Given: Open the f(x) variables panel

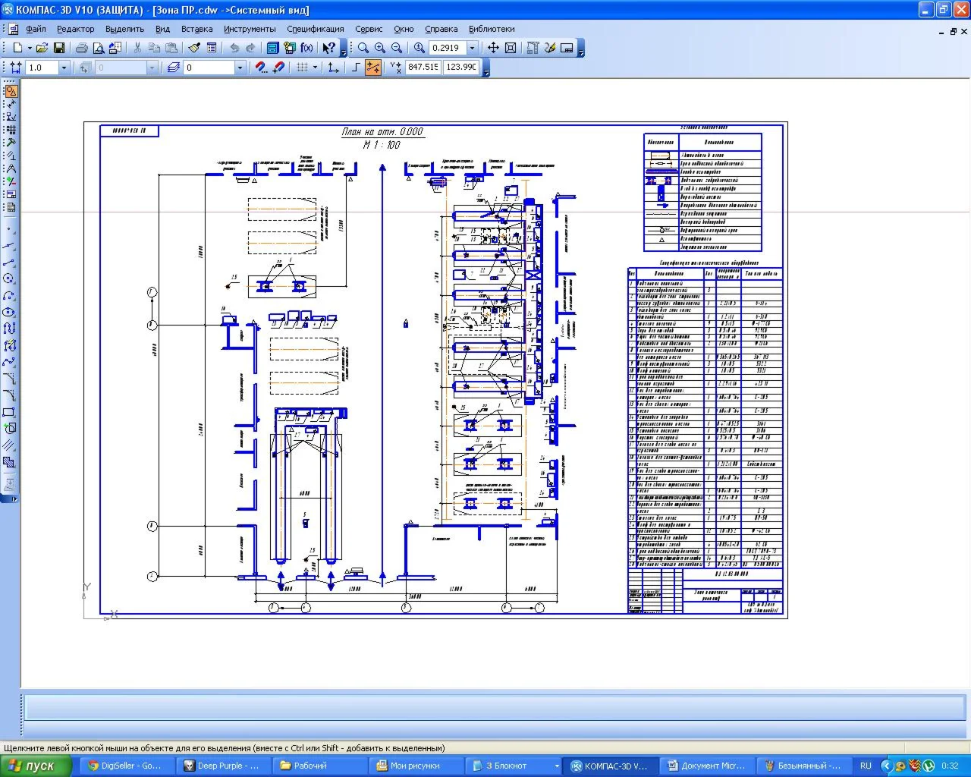Looking at the screenshot, I should click(306, 48).
